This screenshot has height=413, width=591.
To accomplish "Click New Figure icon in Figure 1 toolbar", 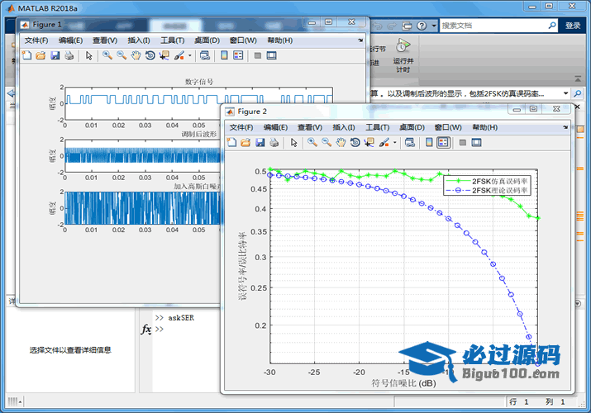I will pyautogui.click(x=26, y=55).
